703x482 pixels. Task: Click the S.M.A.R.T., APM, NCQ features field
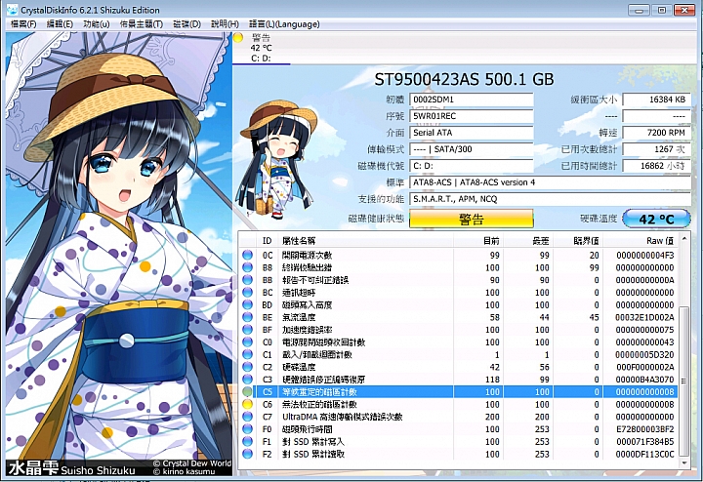pyautogui.click(x=550, y=199)
